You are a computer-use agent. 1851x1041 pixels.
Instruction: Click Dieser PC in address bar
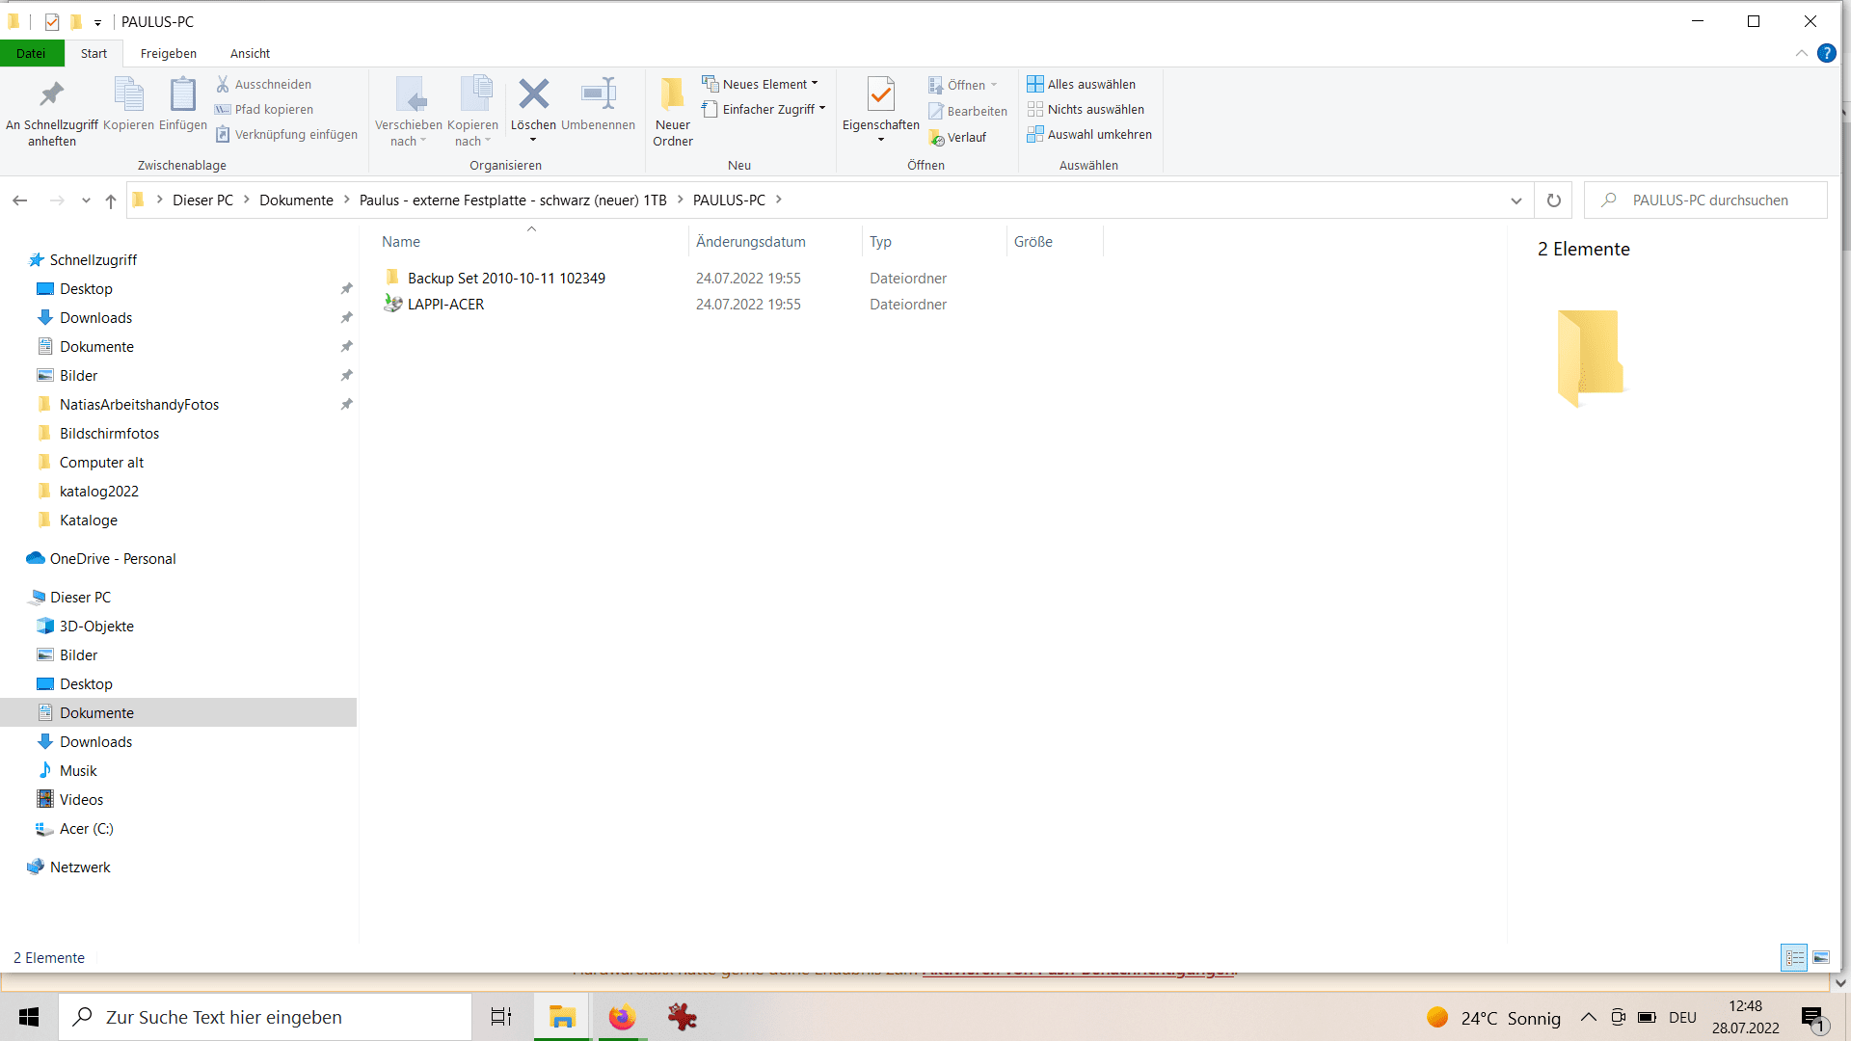pyautogui.click(x=202, y=200)
